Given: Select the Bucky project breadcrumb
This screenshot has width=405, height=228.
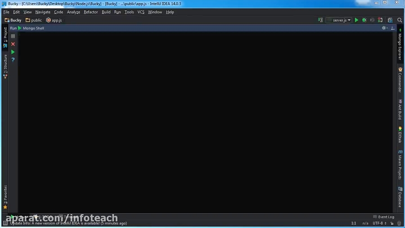Looking at the screenshot, I should (13, 20).
